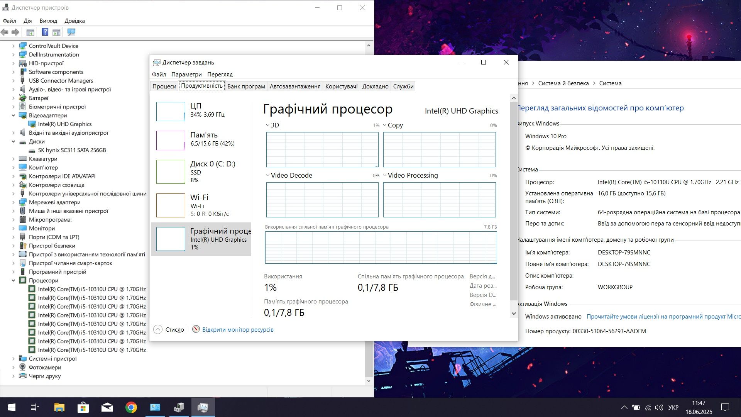Expand the Батареї tree node

(x=14, y=98)
